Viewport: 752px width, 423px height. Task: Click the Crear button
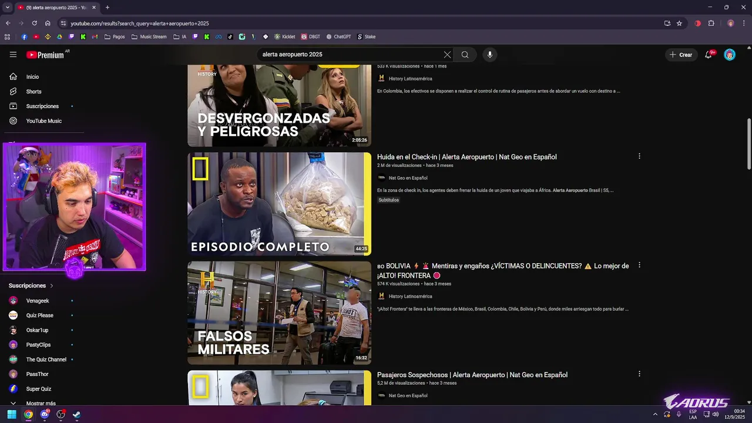pyautogui.click(x=681, y=55)
